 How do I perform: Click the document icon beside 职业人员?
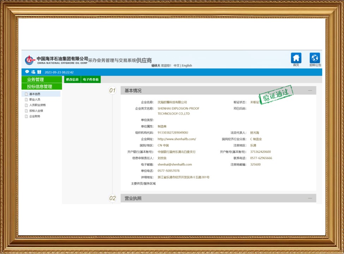click(x=26, y=99)
